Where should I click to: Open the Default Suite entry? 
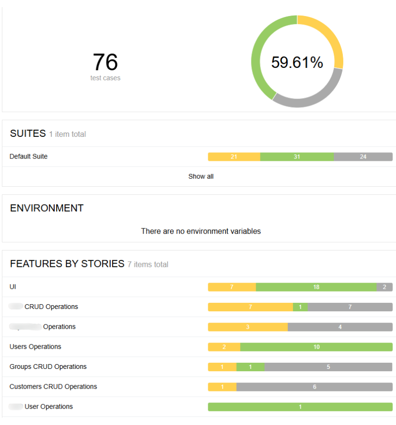[x=29, y=157]
